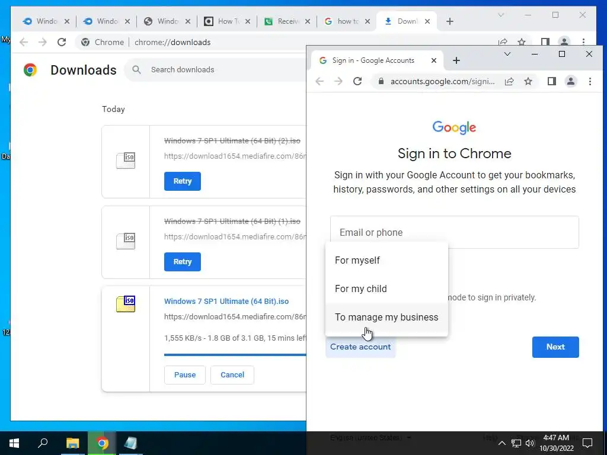Viewport: 607px width, 455px height.
Task: Go back in the Downloads window
Action: [24, 42]
